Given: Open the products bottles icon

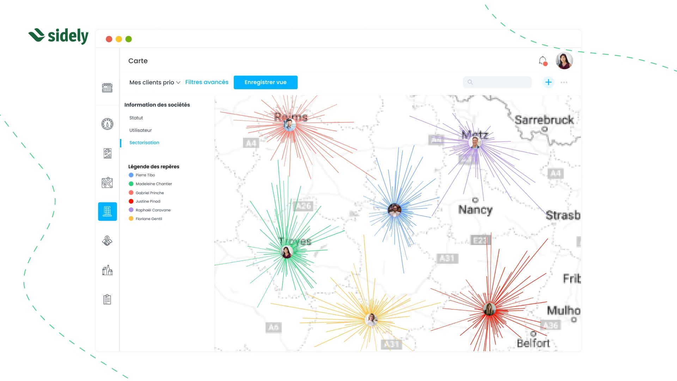Looking at the screenshot, I should (107, 270).
